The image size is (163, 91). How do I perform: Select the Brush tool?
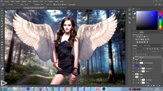click(2, 29)
